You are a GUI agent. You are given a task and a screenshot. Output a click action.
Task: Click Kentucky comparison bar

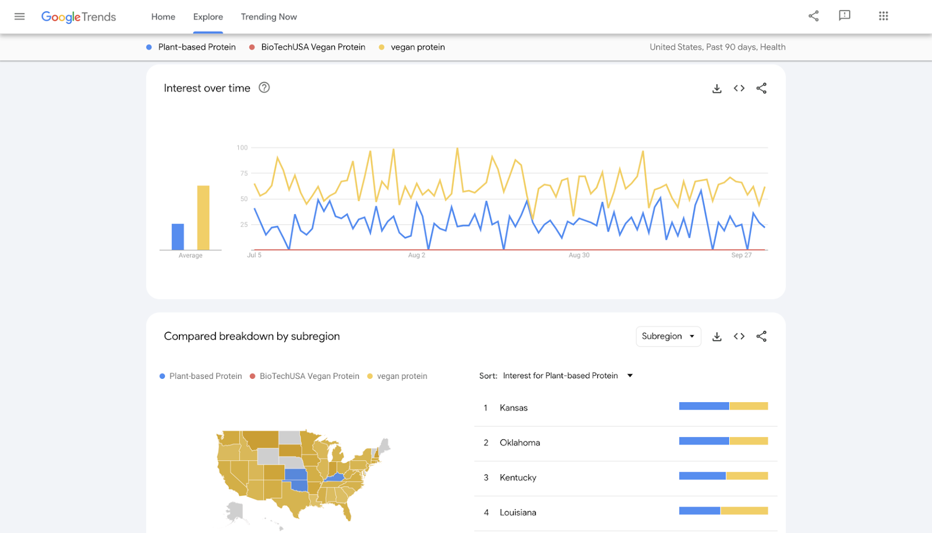pyautogui.click(x=723, y=476)
